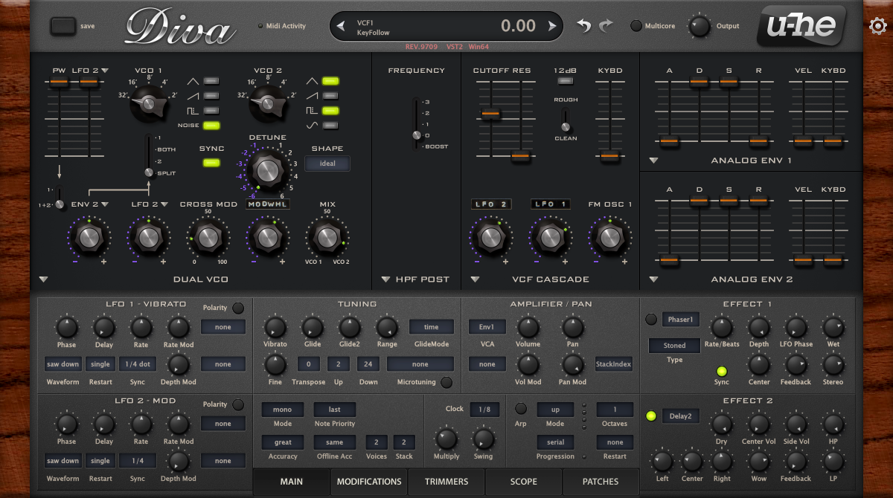Click the Transpose value field

pos(309,364)
